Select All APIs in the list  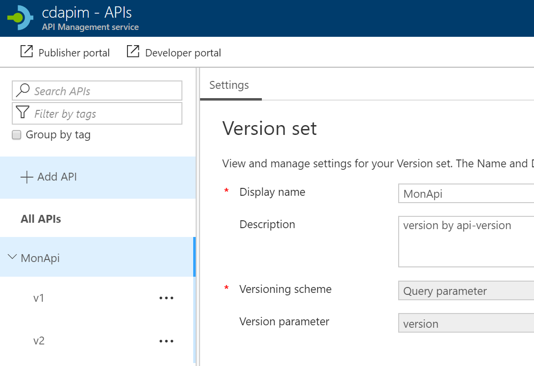[x=41, y=219]
